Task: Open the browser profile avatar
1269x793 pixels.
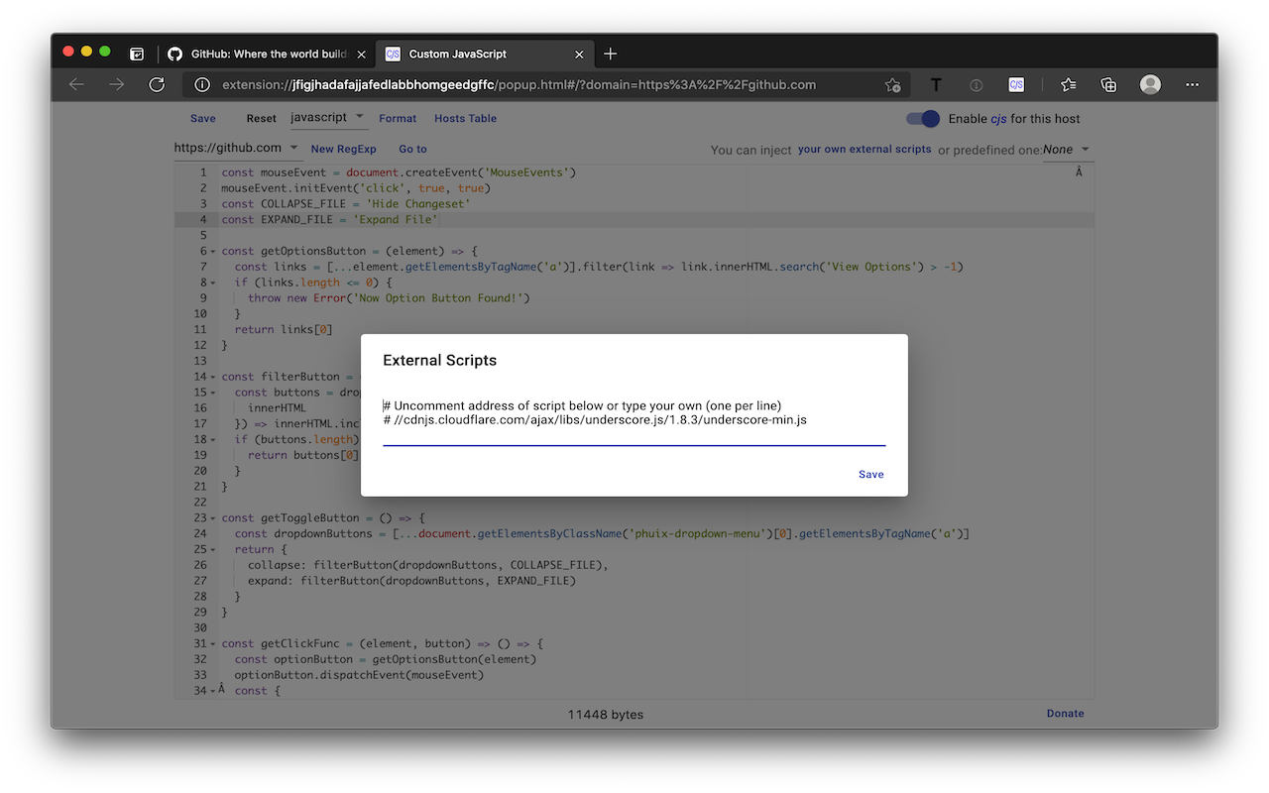Action: (x=1149, y=85)
